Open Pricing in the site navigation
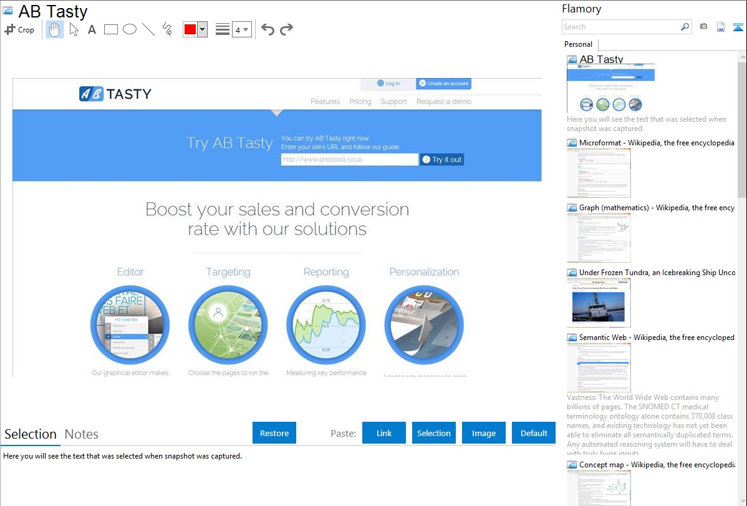 [x=360, y=102]
